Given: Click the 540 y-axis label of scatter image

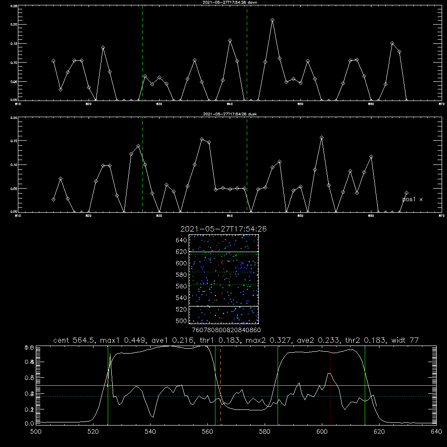Looking at the screenshot, I should coord(181,298).
